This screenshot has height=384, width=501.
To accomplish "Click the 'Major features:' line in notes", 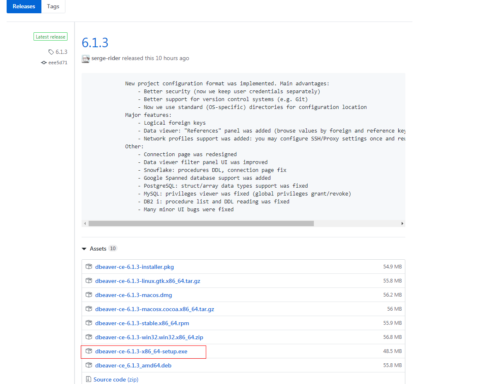I will tap(148, 115).
